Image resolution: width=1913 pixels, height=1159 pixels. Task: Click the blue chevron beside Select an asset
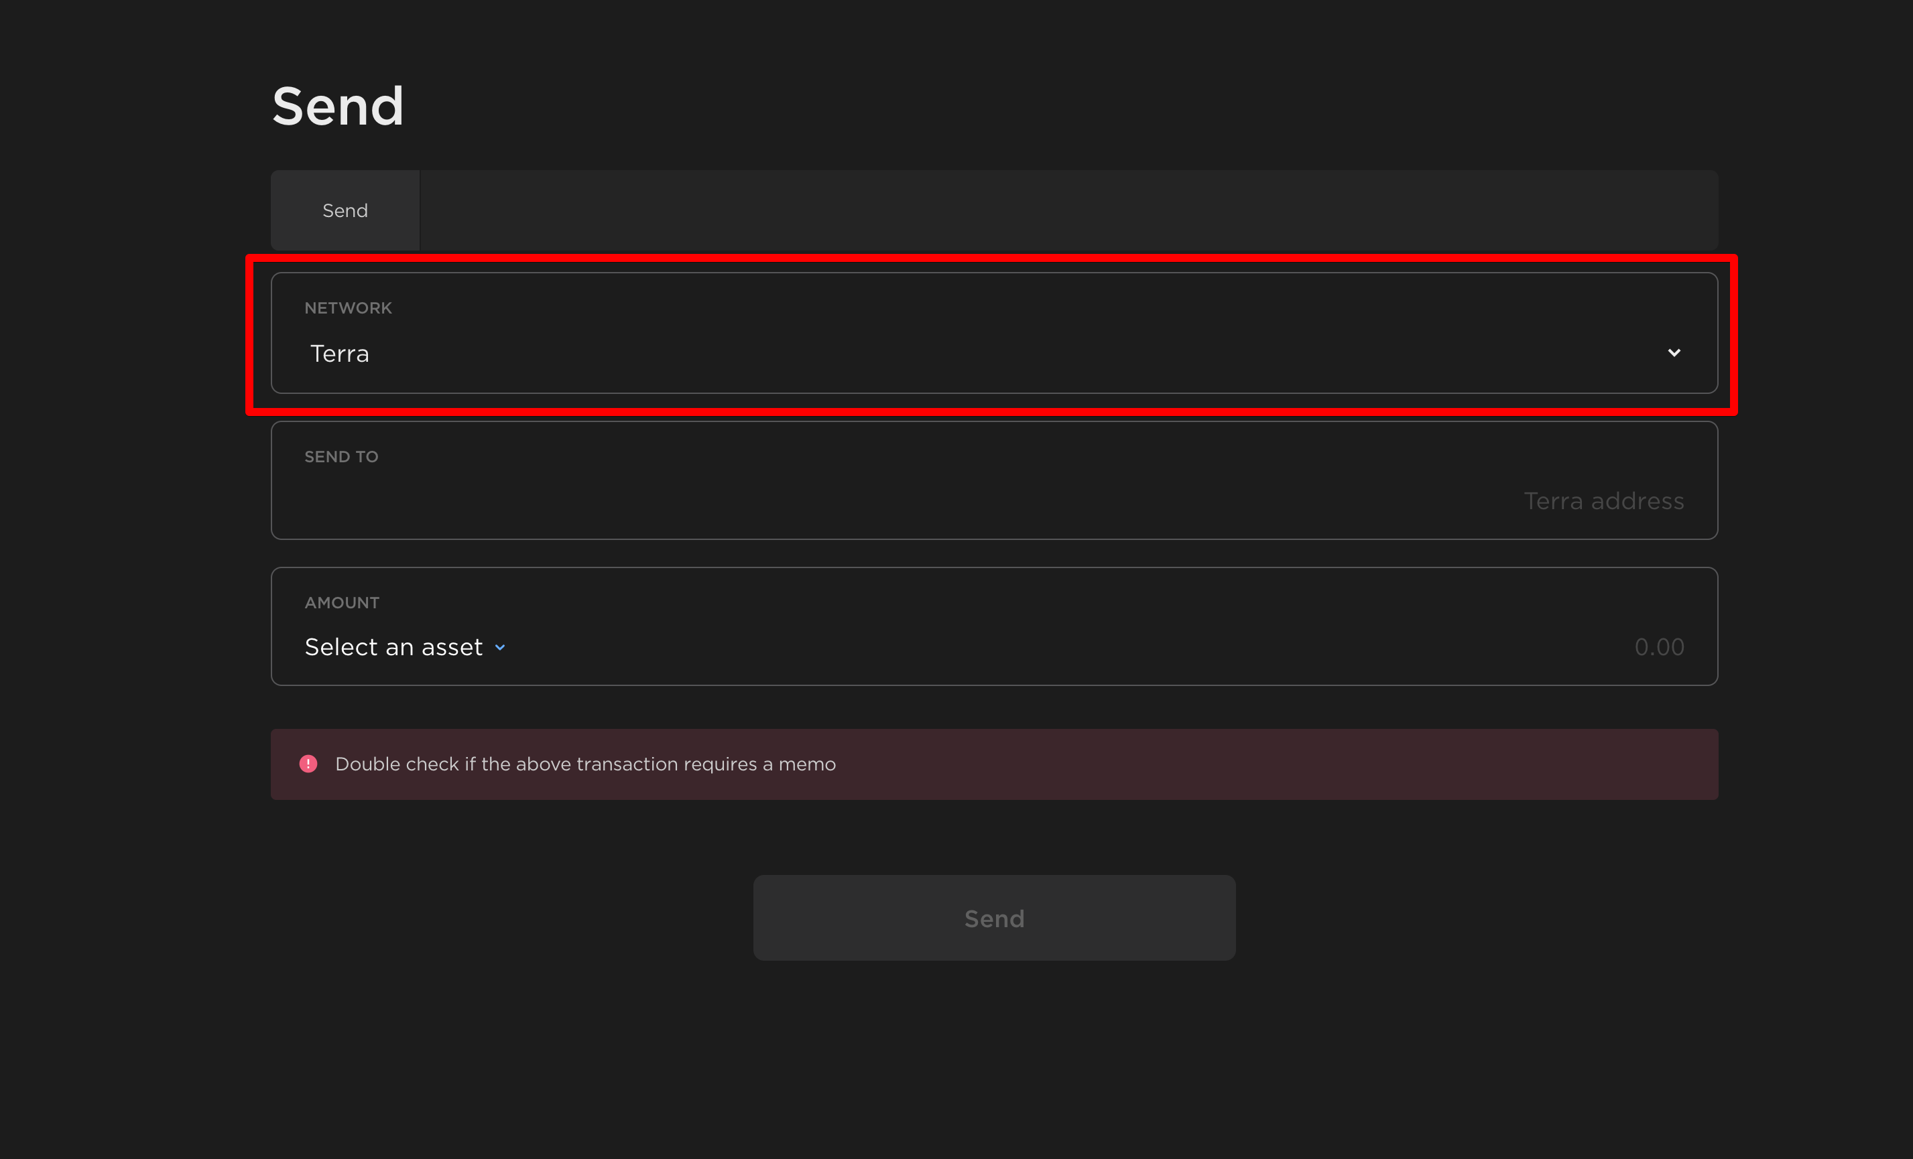pyautogui.click(x=500, y=648)
